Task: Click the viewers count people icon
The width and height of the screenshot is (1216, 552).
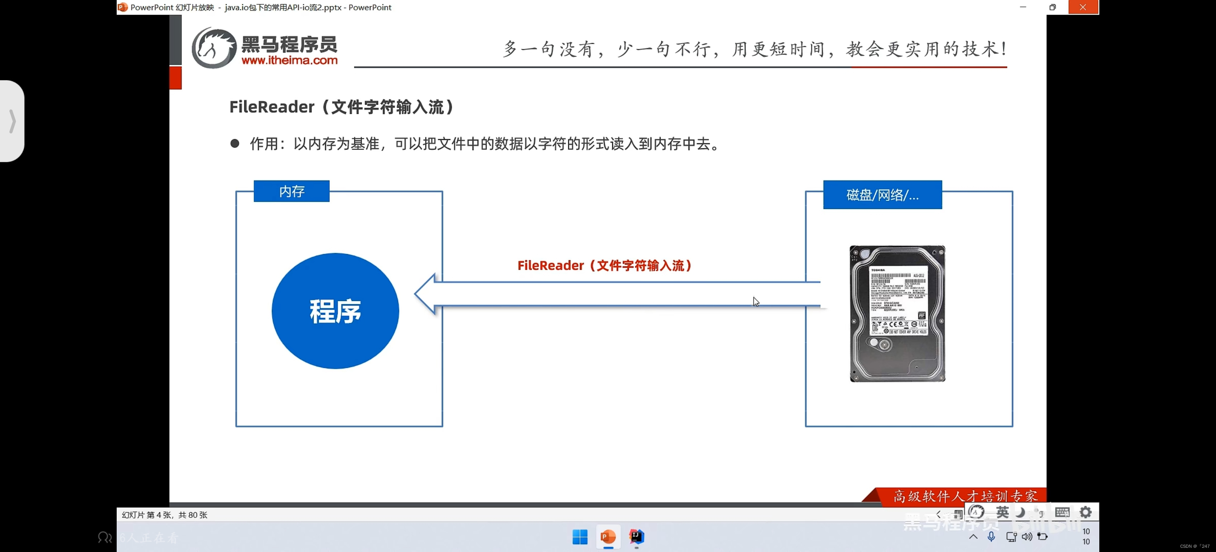Action: 105,537
